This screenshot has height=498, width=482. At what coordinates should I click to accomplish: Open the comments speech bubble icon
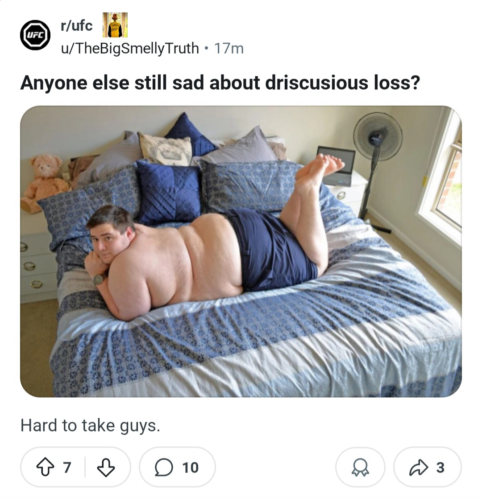(x=164, y=468)
